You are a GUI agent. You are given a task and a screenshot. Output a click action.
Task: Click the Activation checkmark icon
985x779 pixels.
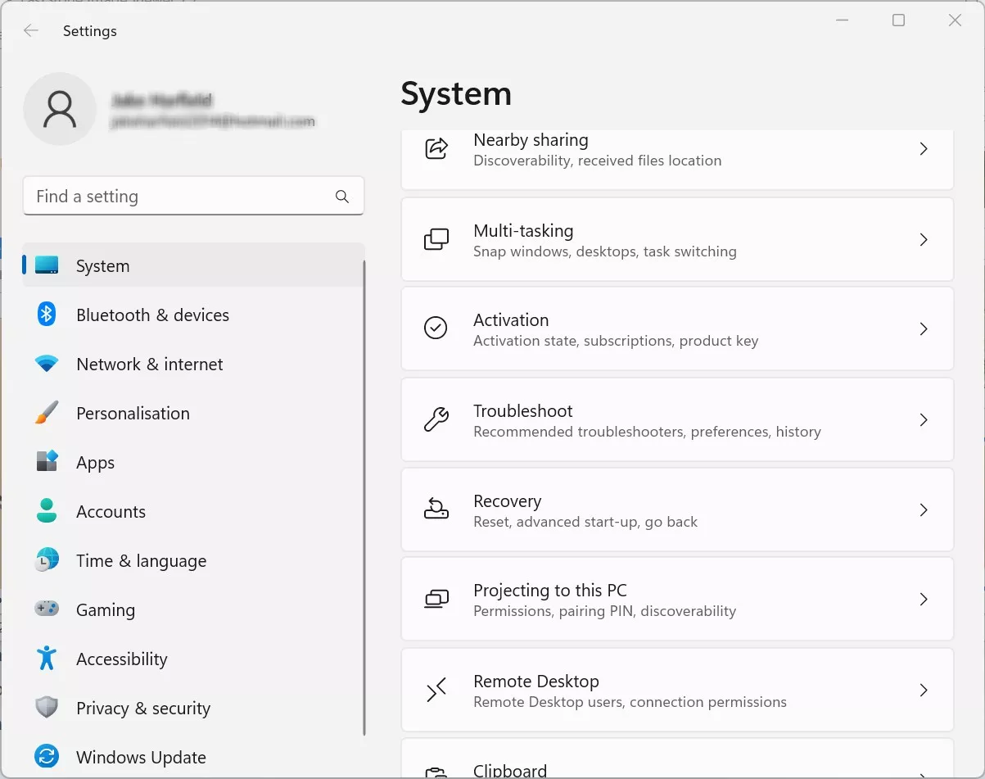(436, 328)
